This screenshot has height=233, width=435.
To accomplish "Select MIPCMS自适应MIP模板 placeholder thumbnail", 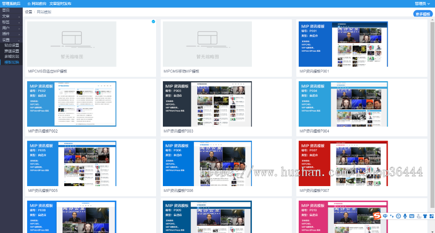I will pyautogui.click(x=72, y=44).
